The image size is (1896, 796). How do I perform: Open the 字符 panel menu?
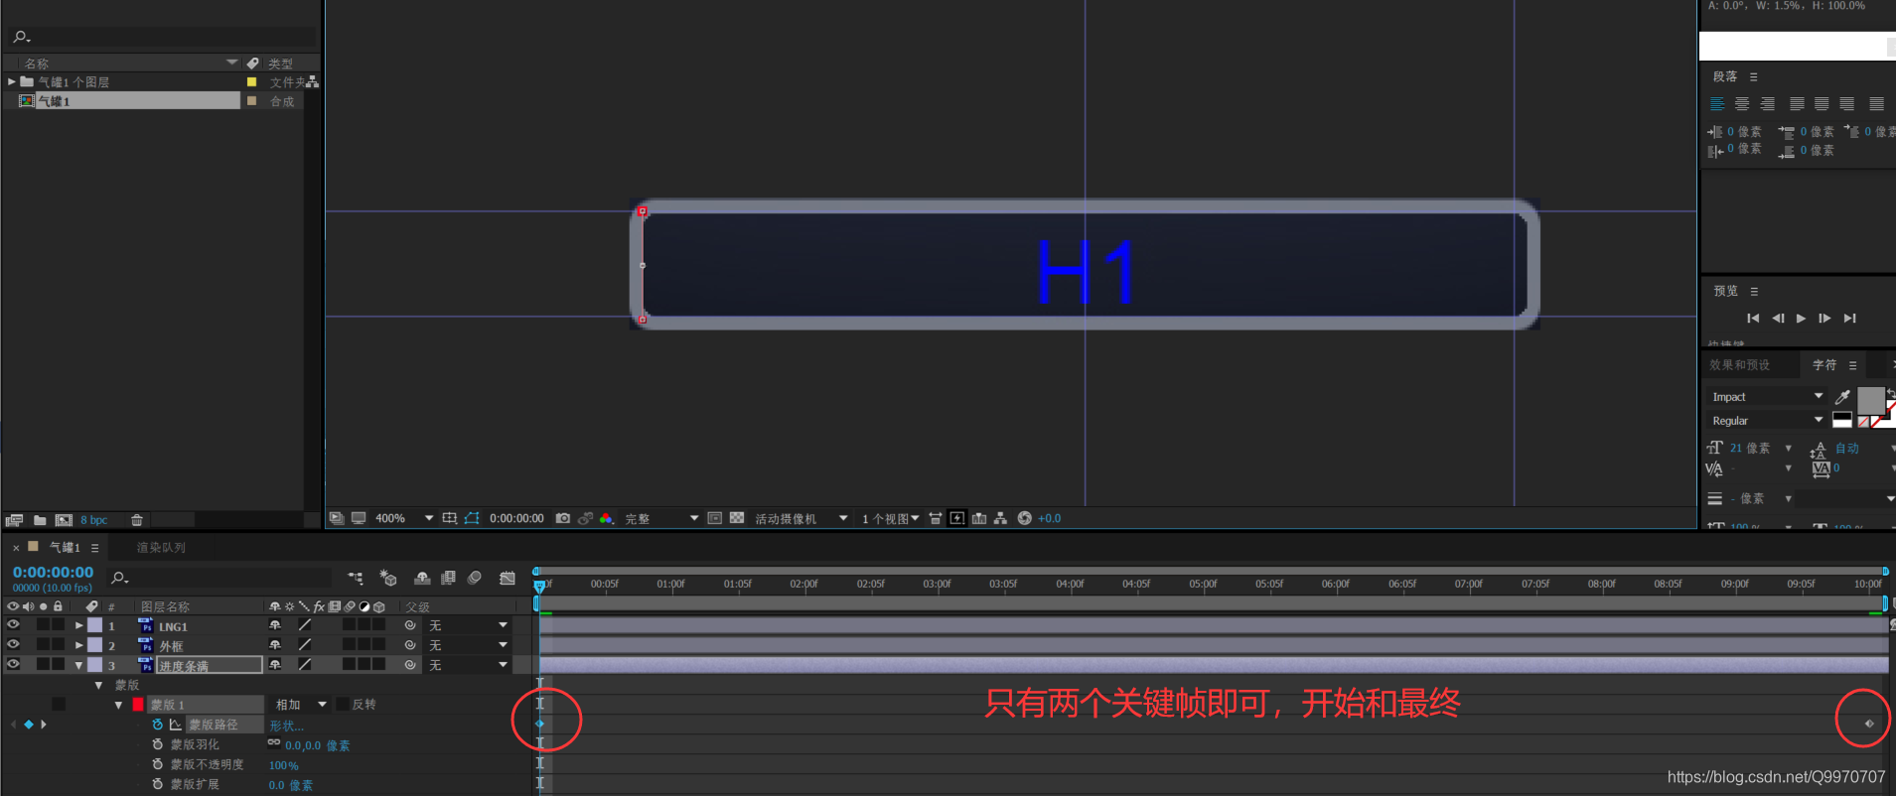tap(1852, 365)
